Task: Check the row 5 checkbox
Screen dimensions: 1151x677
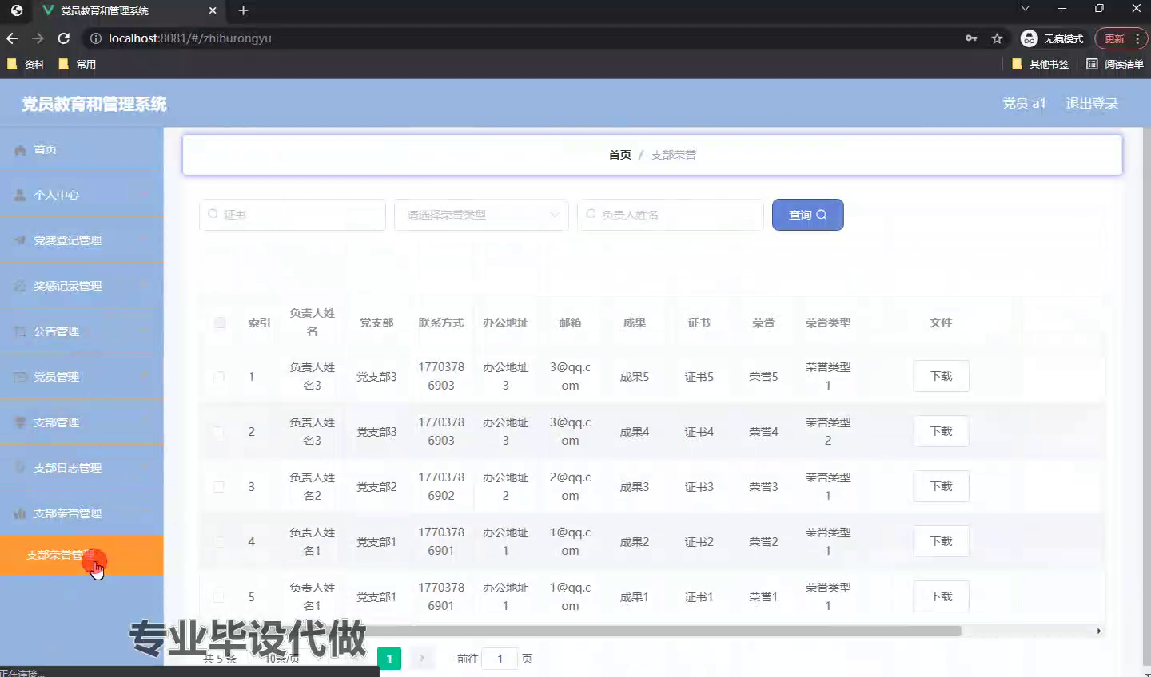Action: pos(218,597)
